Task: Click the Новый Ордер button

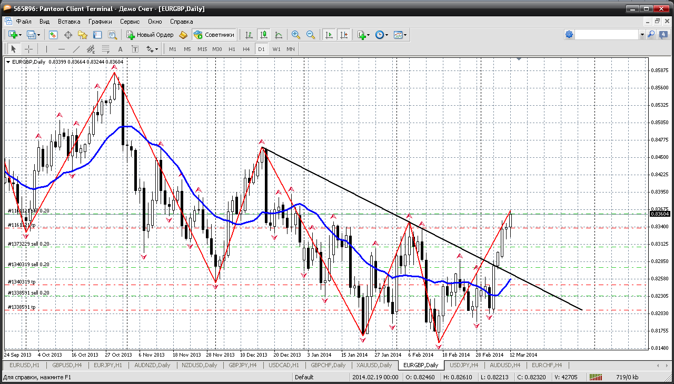Action: pos(150,35)
